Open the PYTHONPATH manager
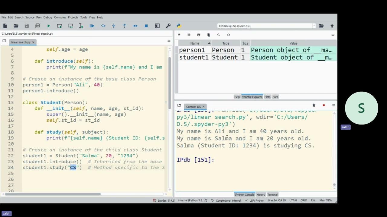Screen dimensions: 387x217 [x=179, y=26]
